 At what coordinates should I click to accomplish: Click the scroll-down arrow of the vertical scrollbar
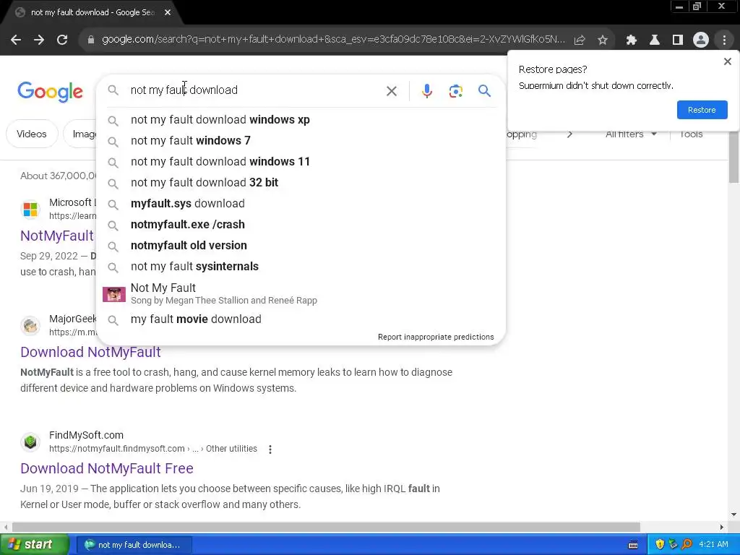coord(734,515)
